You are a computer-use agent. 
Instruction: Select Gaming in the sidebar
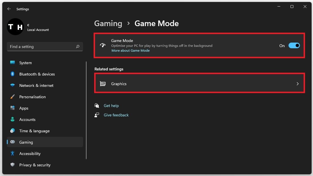pyautogui.click(x=26, y=142)
